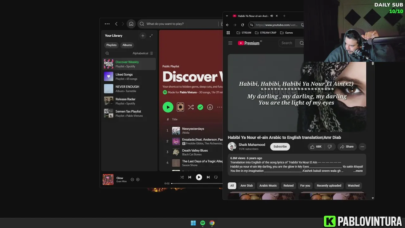Filter library by Albums
405x228 pixels.
(x=127, y=45)
